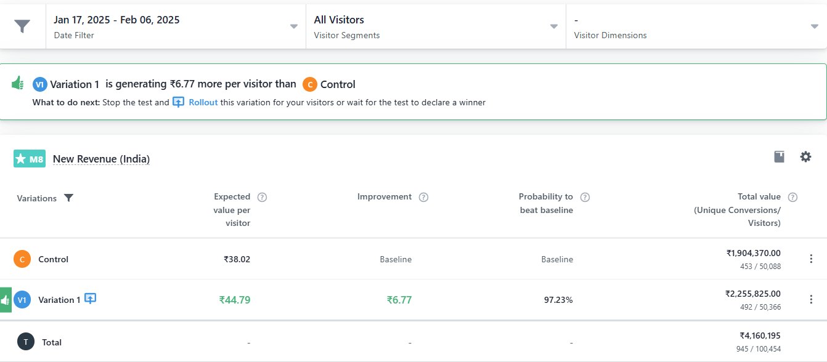Screen dimensions: 827x362
Task: Click the 945 / 100,454 conversions text
Action: [758, 349]
